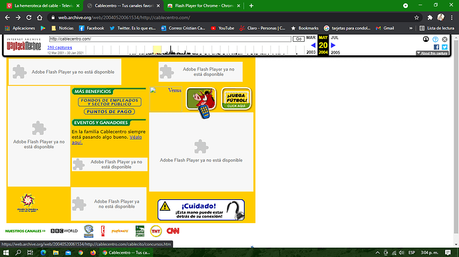Open the BBC World channel logo
The height and width of the screenshot is (257, 459).
pos(64,231)
